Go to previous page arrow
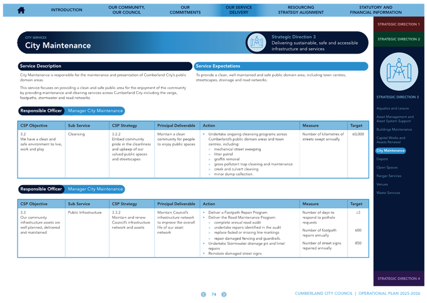The height and width of the screenshot is (303, 427). point(203,294)
